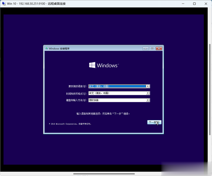
Task: Maximize the remote desktop connection window
Action: [x=194, y=4]
